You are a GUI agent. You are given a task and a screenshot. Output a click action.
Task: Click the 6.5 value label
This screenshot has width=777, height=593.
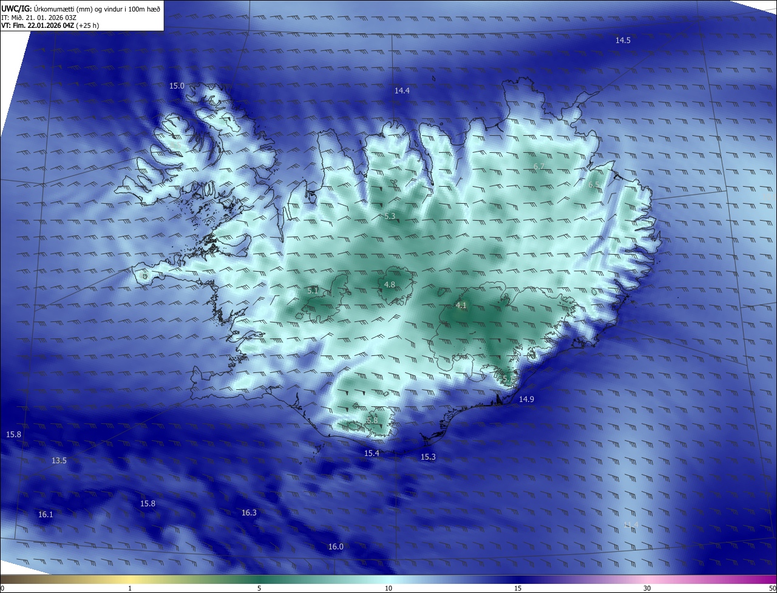594,185
